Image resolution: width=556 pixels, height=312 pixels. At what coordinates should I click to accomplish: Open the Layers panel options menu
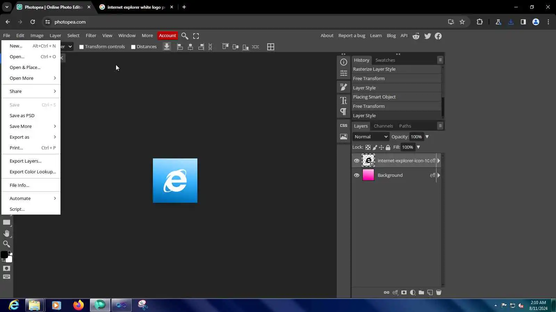pyautogui.click(x=440, y=126)
